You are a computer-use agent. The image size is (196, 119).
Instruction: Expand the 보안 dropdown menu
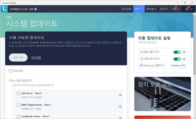pos(164,9)
